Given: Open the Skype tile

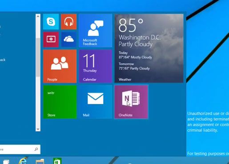Looking at the screenshot, I should (51, 22).
